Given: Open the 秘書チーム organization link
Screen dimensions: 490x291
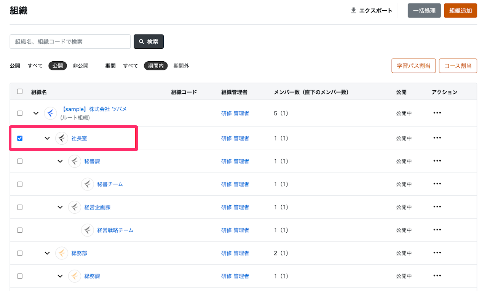Looking at the screenshot, I should tap(110, 184).
